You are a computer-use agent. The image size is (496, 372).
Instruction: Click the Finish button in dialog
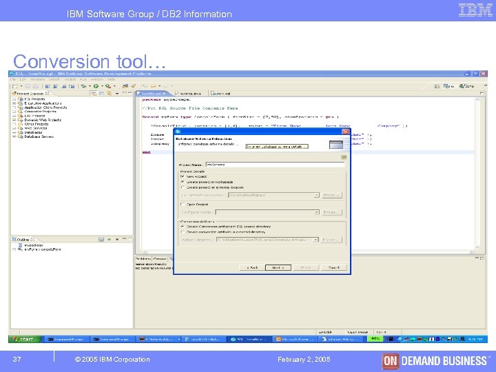(x=306, y=267)
